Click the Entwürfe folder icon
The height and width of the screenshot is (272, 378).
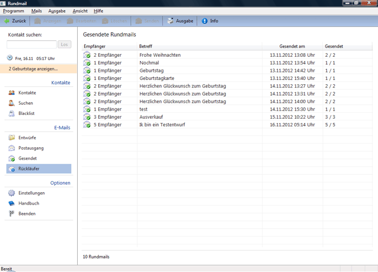point(11,138)
